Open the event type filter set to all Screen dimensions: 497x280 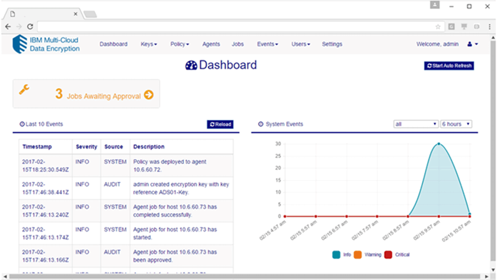pyautogui.click(x=416, y=124)
